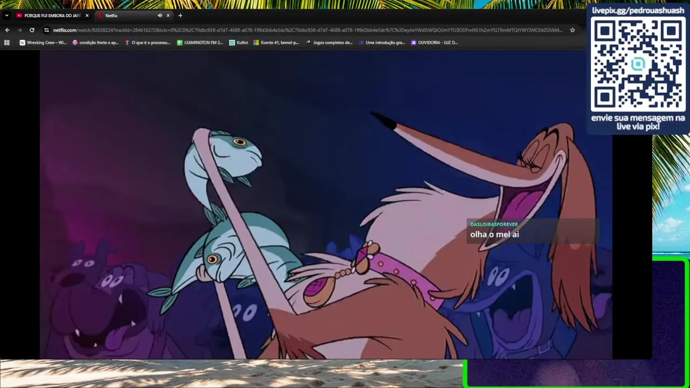Click the livepix QR code image
This screenshot has height=388, width=690.
(638, 64)
